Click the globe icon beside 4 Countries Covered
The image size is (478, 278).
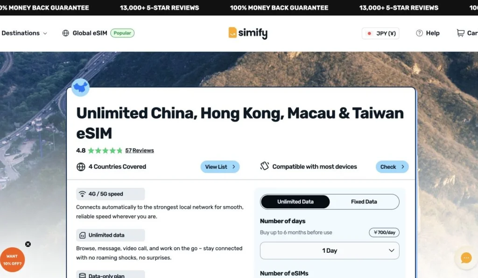(81, 167)
